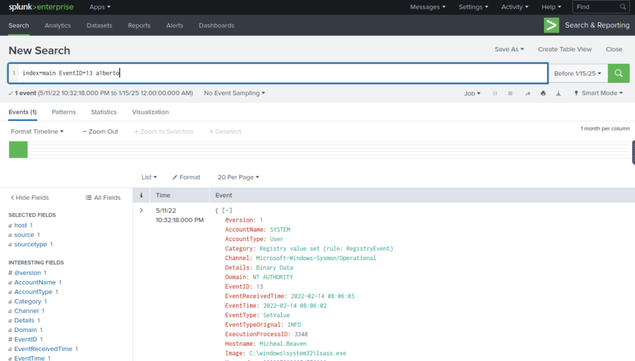The image size is (635, 361).
Task: Click Channel interesting field
Action: (x=26, y=311)
